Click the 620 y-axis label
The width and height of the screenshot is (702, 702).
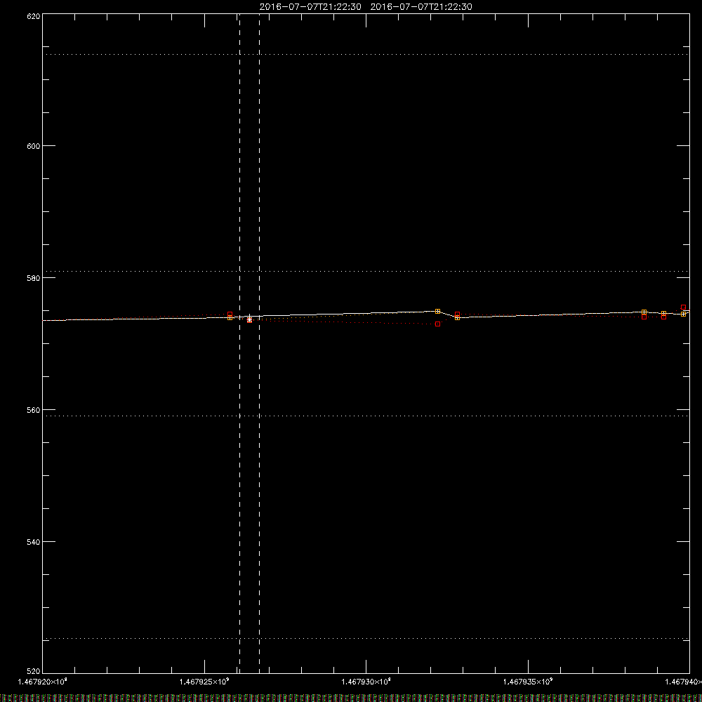34,16
